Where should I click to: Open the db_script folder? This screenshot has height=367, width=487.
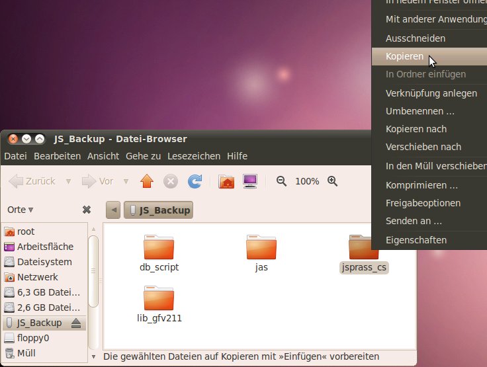click(158, 247)
